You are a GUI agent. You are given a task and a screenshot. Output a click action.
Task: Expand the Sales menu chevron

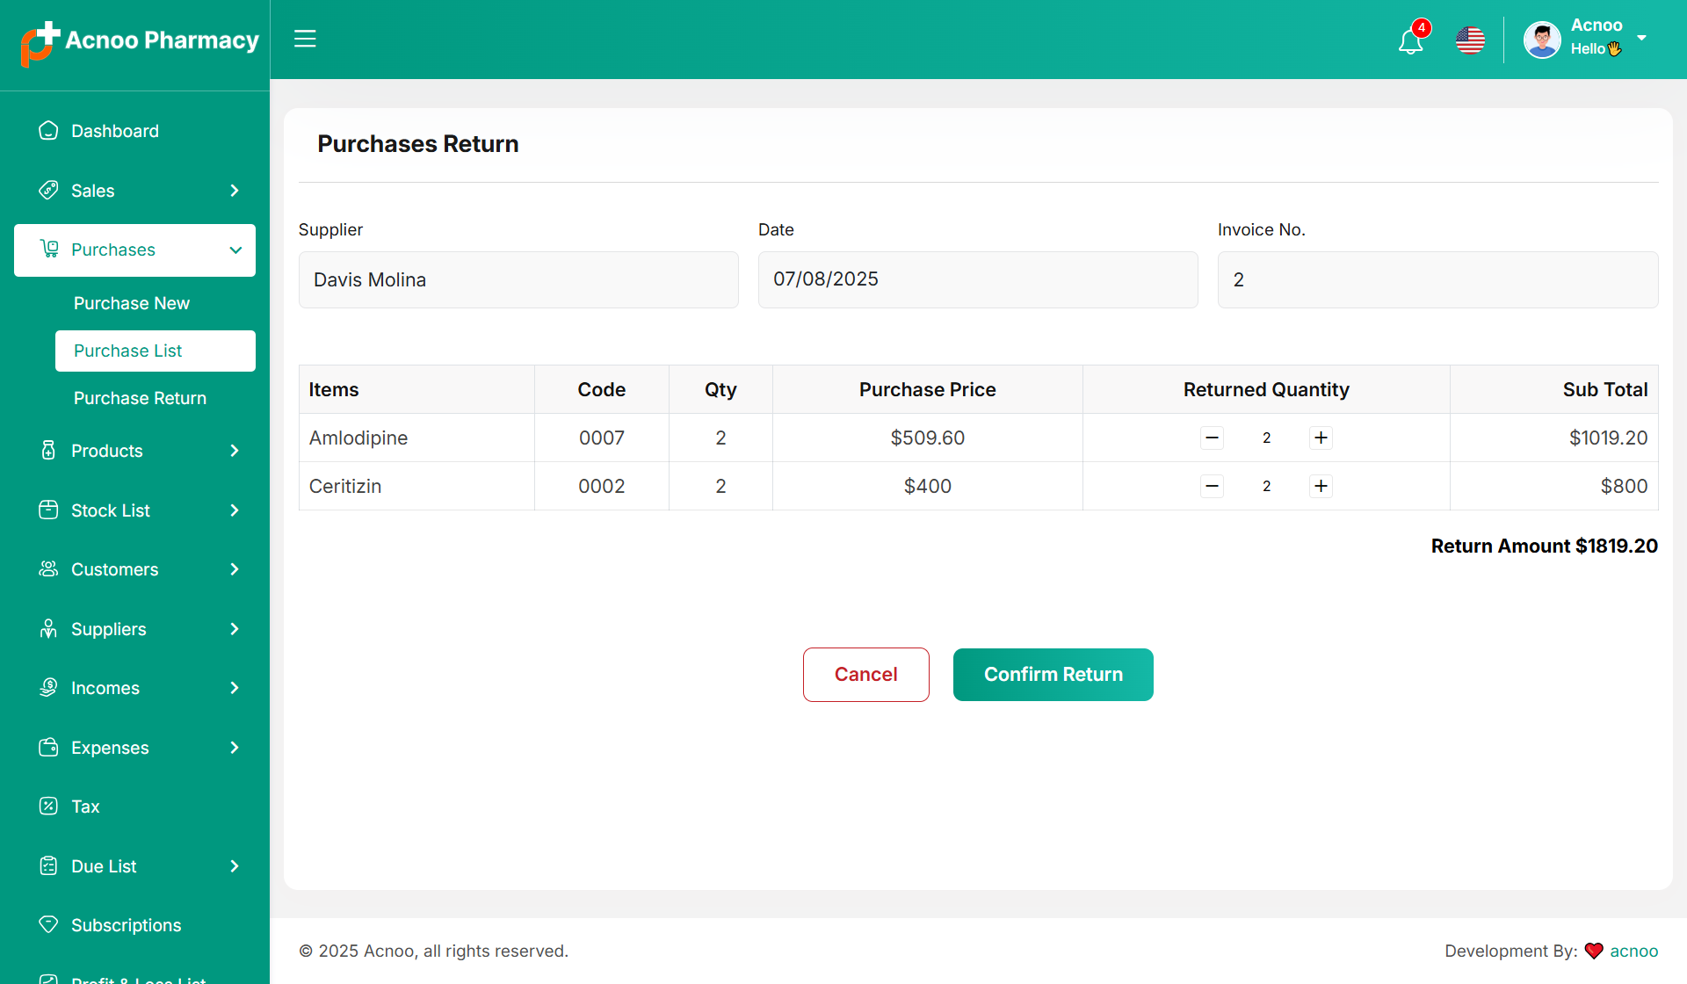tap(235, 191)
